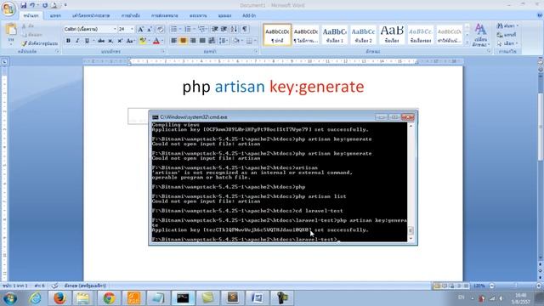Adjust zoom slider in status bar

click(x=516, y=286)
